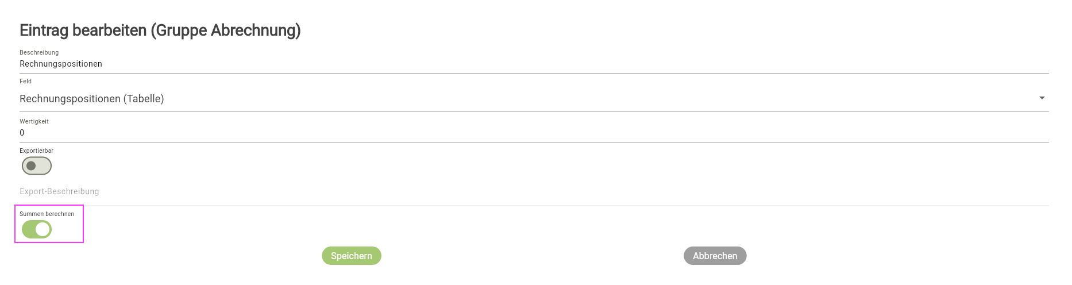The height and width of the screenshot is (285, 1072).
Task: Cancel editing with the Abbrechen button
Action: pos(715,256)
